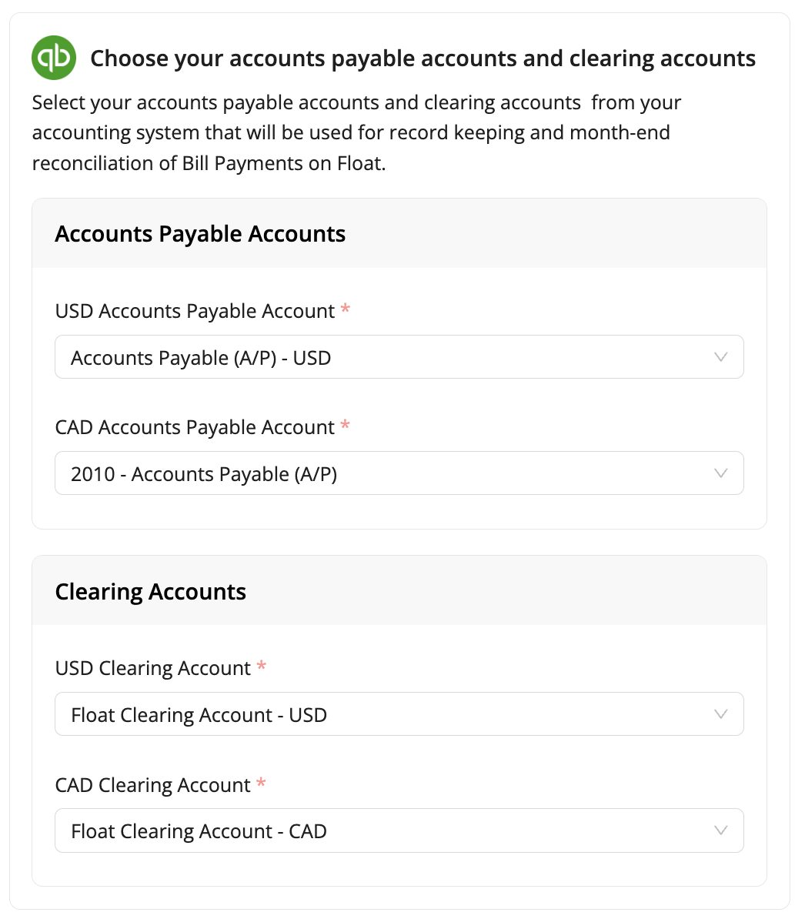Click the USD Accounts Payable Account label

click(x=195, y=311)
